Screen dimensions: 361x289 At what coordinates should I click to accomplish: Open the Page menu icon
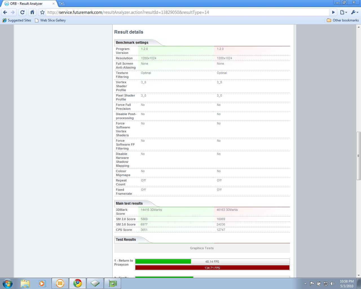(x=344, y=12)
